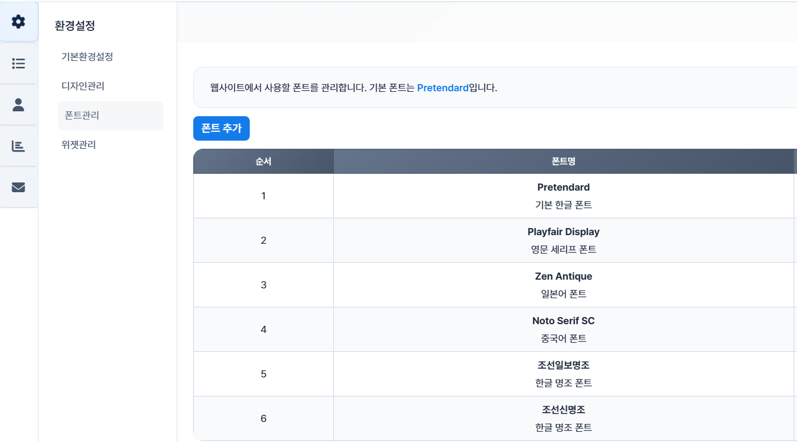Click the 환경설정 section heading
Viewport: 797px width, 442px height.
[x=75, y=26]
